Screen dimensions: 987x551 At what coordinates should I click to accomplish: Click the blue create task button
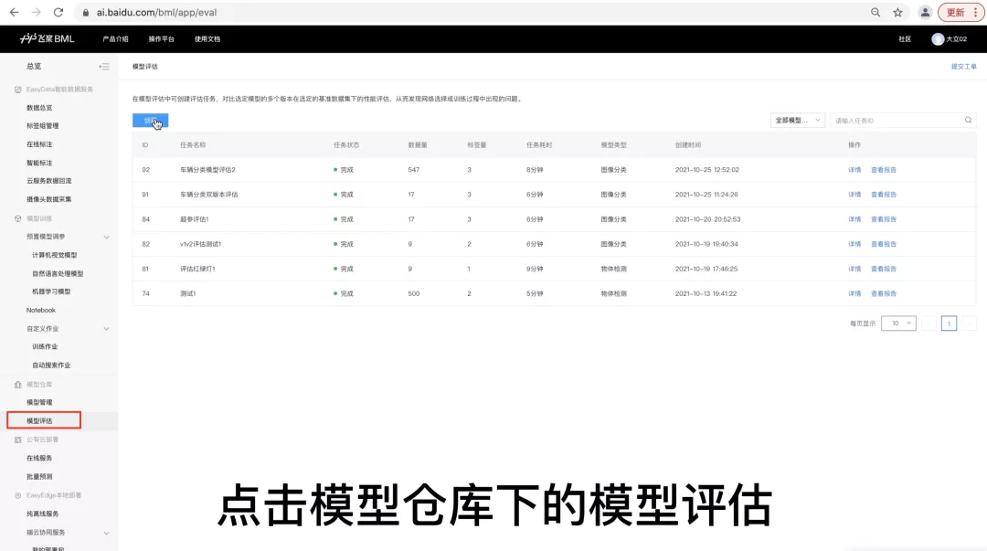tap(151, 121)
